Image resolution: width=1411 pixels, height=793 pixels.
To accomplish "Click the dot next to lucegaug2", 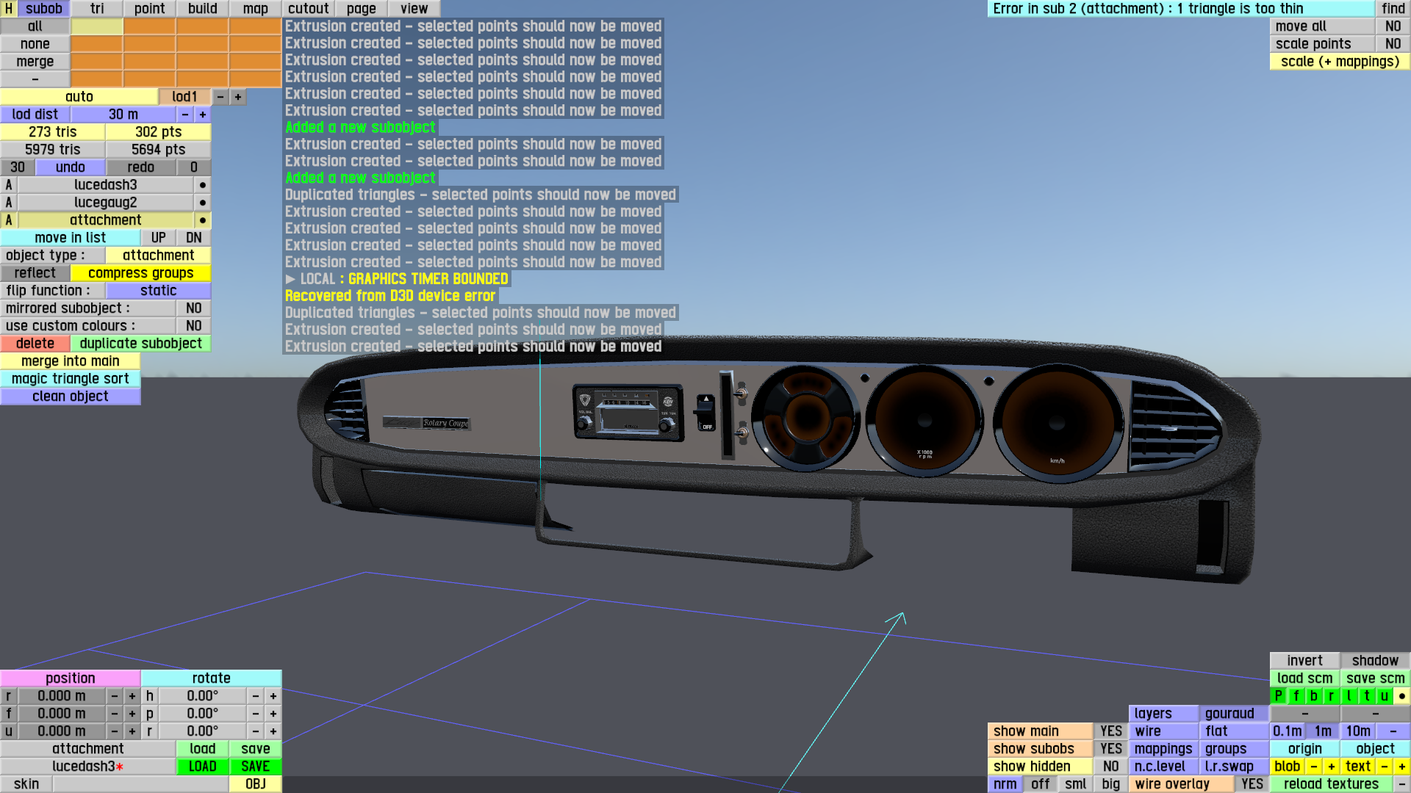I will pyautogui.click(x=202, y=203).
